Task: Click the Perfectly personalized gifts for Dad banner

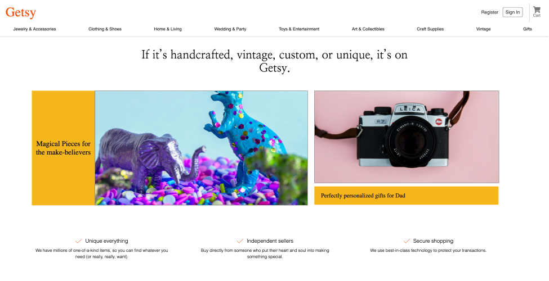Action: pos(406,196)
